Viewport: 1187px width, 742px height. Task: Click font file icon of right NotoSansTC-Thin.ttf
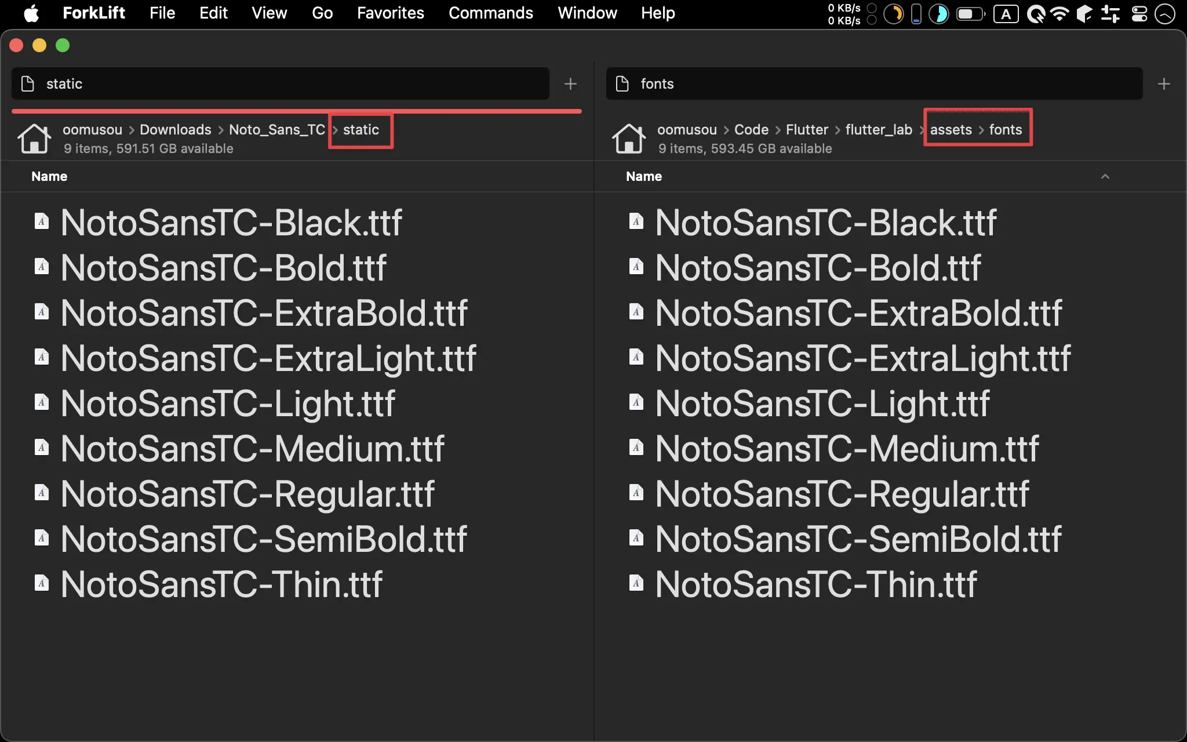636,583
